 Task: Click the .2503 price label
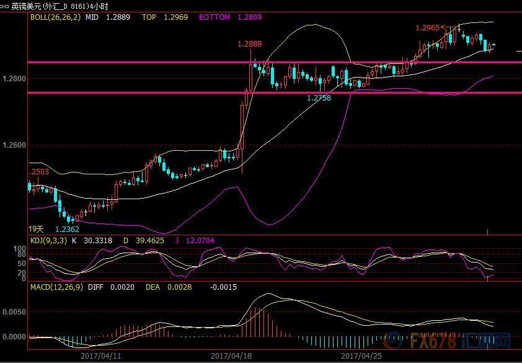click(x=39, y=172)
